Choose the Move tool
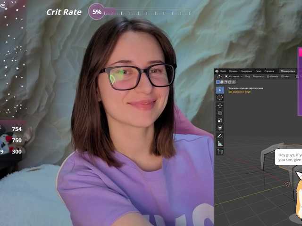The width and height of the screenshot is (302, 226). tap(220, 106)
